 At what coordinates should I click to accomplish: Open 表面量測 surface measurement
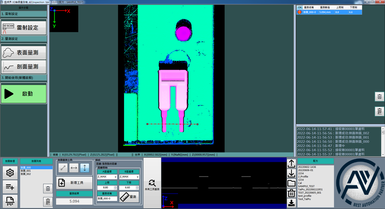[24, 52]
